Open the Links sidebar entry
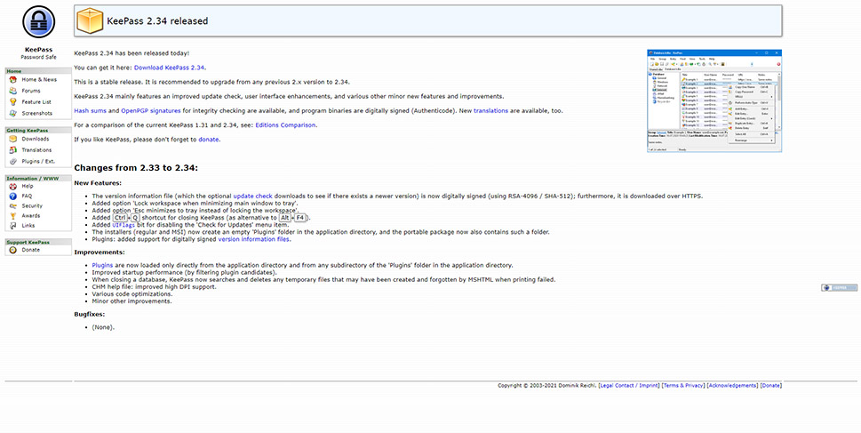The height and width of the screenshot is (433, 861). (x=28, y=226)
